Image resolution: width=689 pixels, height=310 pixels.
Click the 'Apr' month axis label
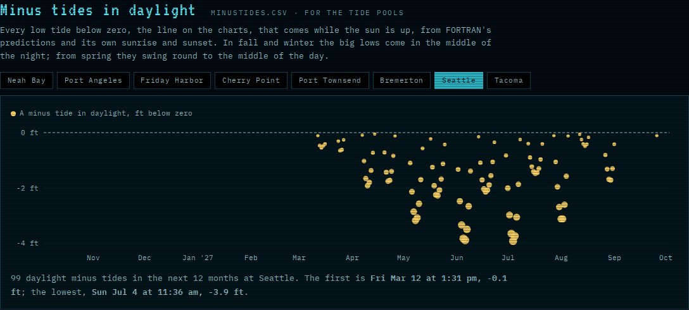pyautogui.click(x=352, y=258)
